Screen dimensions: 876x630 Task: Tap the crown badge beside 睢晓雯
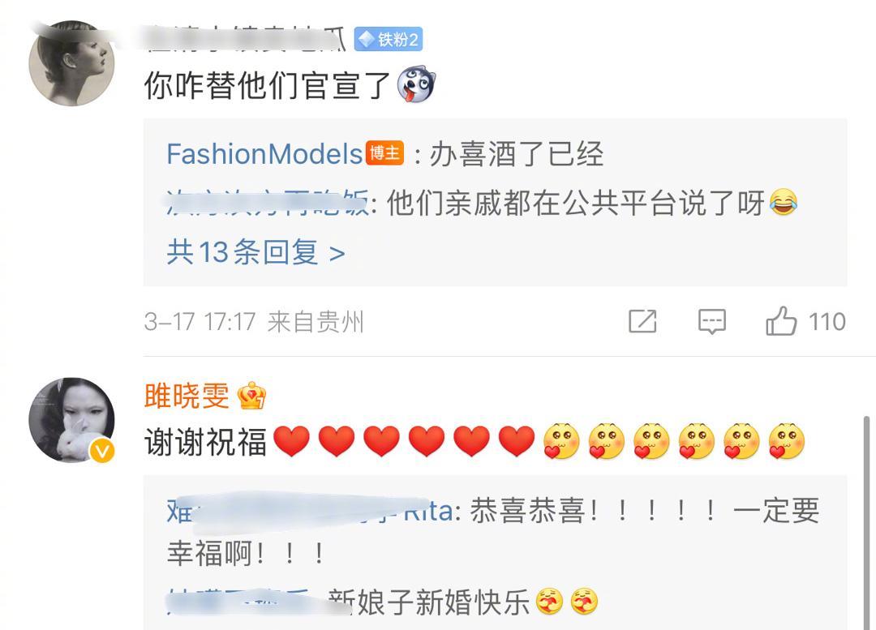pos(251,396)
